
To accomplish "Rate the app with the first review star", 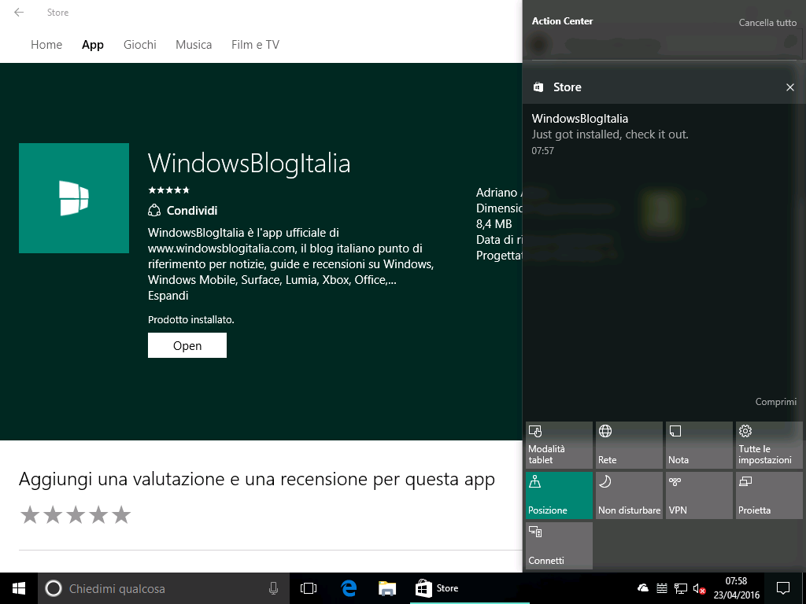I will pyautogui.click(x=30, y=514).
